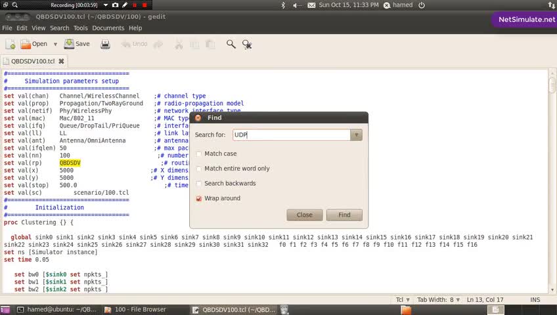Viewport: 557px width, 315px height.
Task: Click the 'proc Clustering {} {' line
Action: coord(39,222)
